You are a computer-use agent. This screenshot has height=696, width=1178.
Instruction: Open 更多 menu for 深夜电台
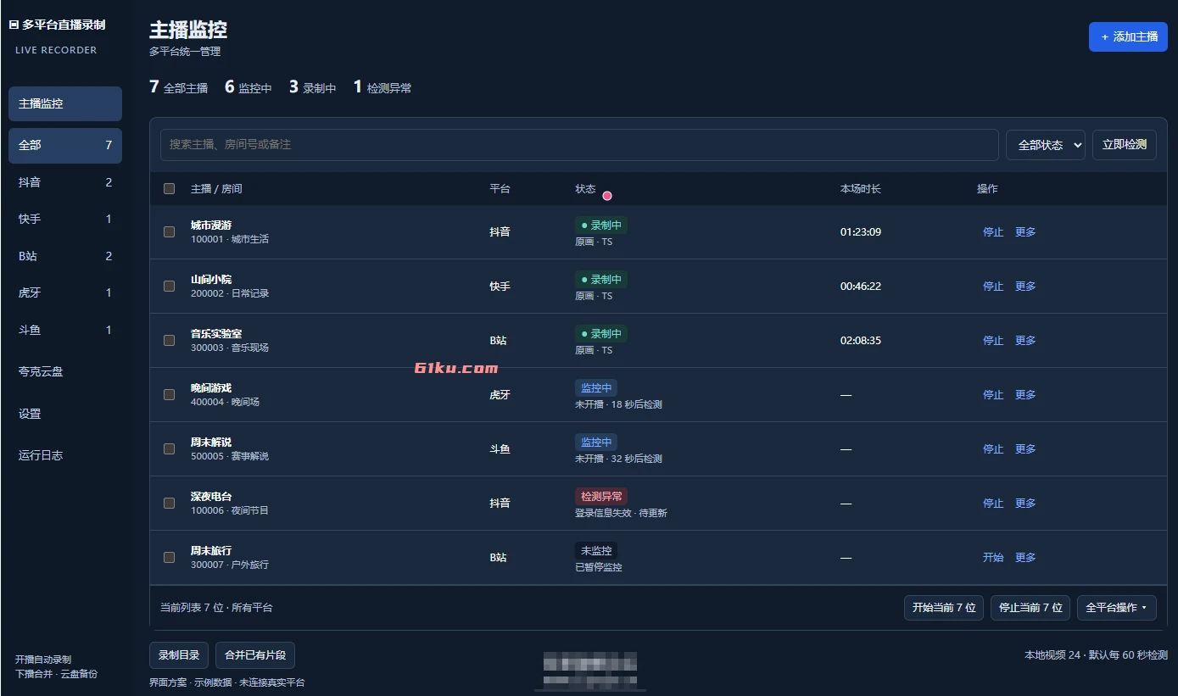(x=1025, y=504)
